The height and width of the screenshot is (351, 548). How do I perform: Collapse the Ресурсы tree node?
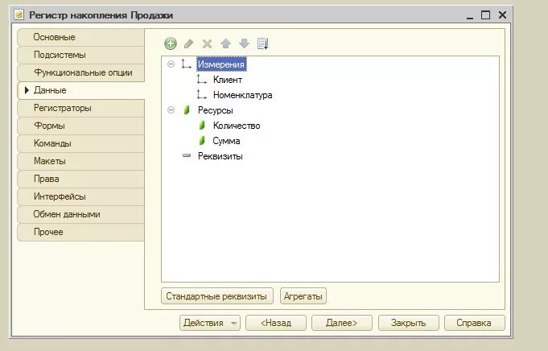(x=171, y=110)
